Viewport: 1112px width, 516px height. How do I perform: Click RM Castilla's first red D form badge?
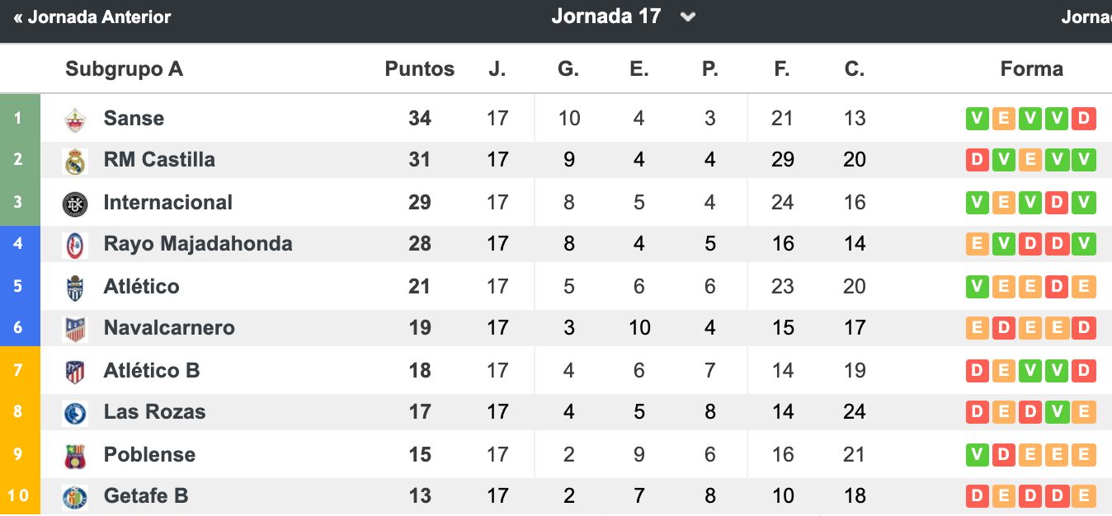click(978, 160)
